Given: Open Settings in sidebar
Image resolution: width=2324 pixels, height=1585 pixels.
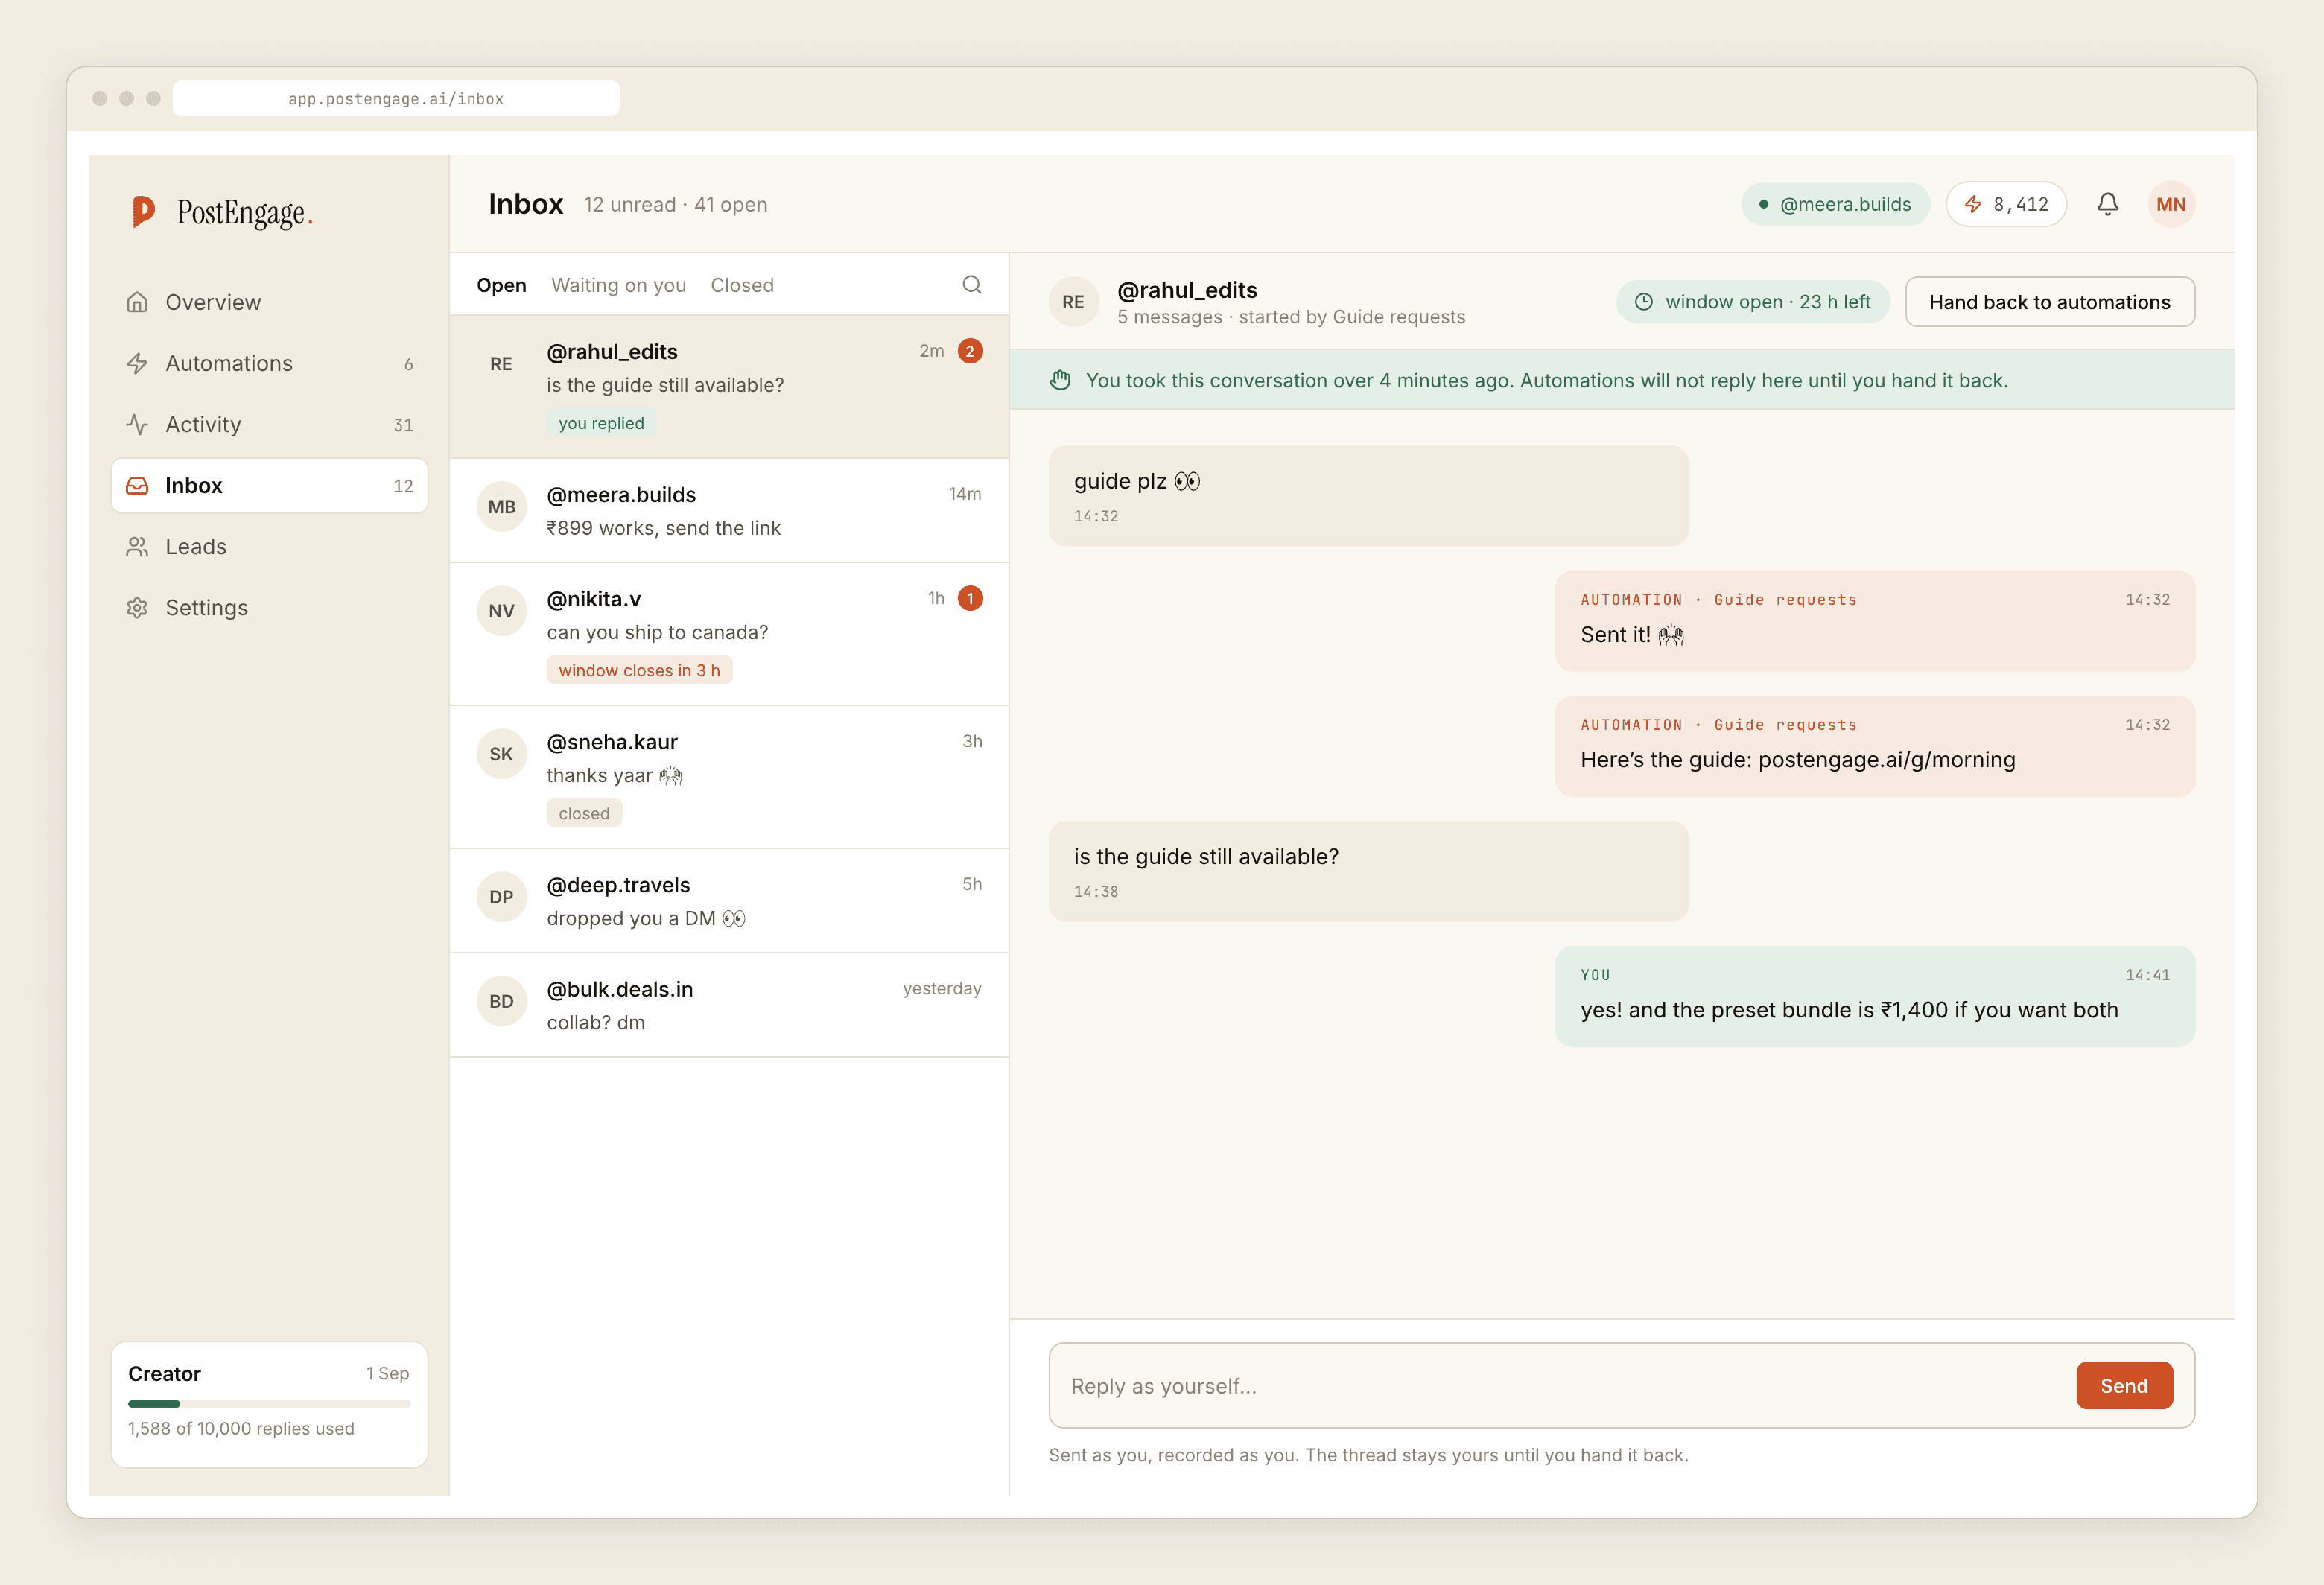Looking at the screenshot, I should 269,607.
